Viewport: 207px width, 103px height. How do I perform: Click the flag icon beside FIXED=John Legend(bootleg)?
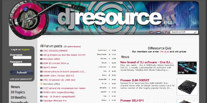coord(41,92)
